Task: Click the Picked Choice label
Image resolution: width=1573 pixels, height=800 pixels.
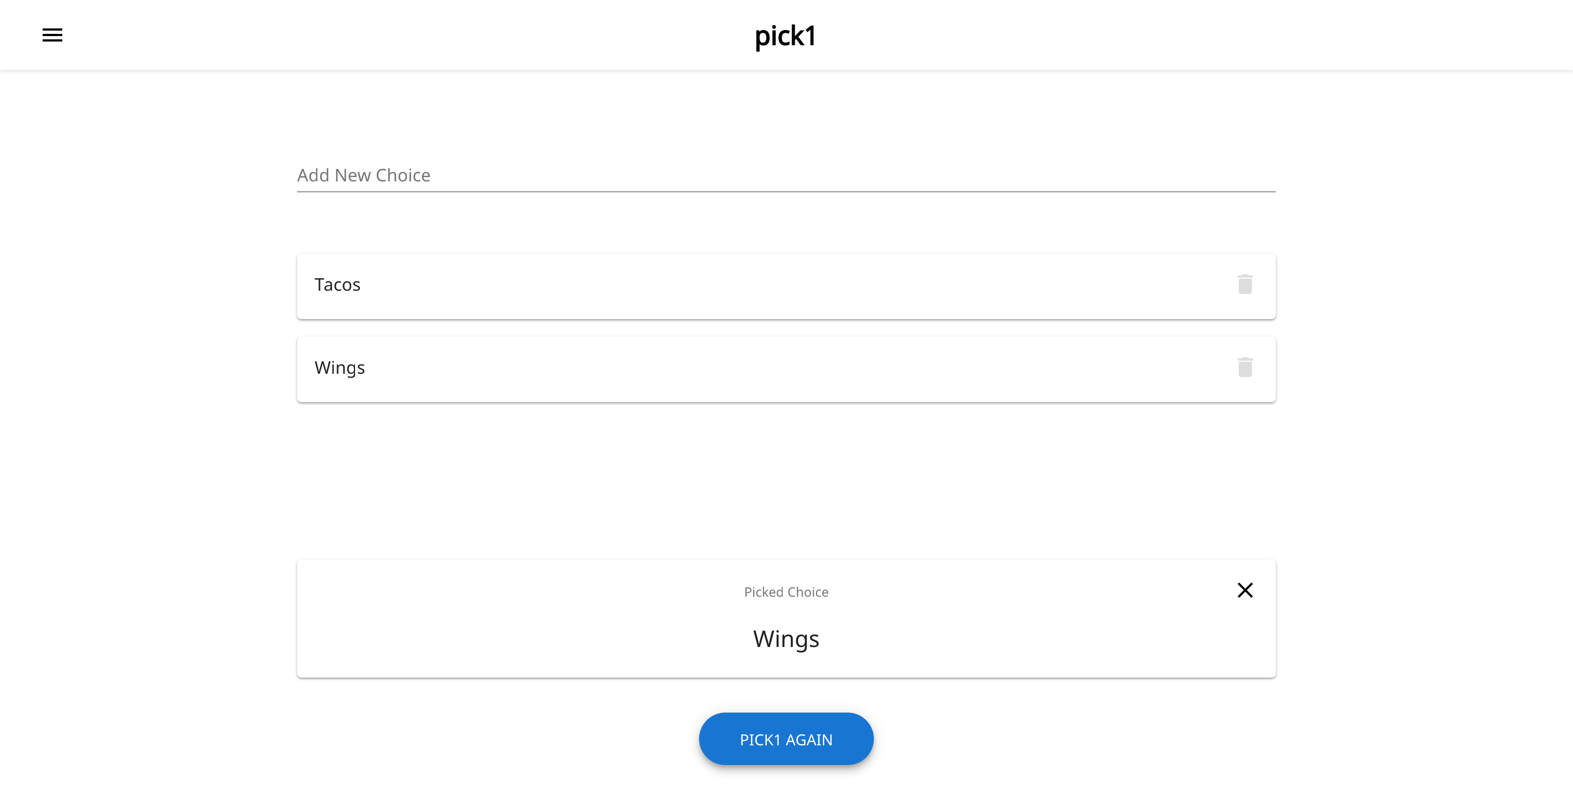Action: click(x=786, y=592)
